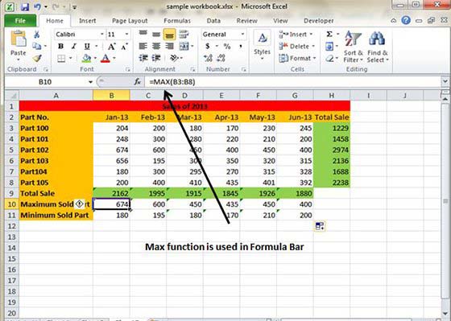451x321 pixels.
Task: Open Font Color dropdown arrow
Action: click(x=114, y=59)
